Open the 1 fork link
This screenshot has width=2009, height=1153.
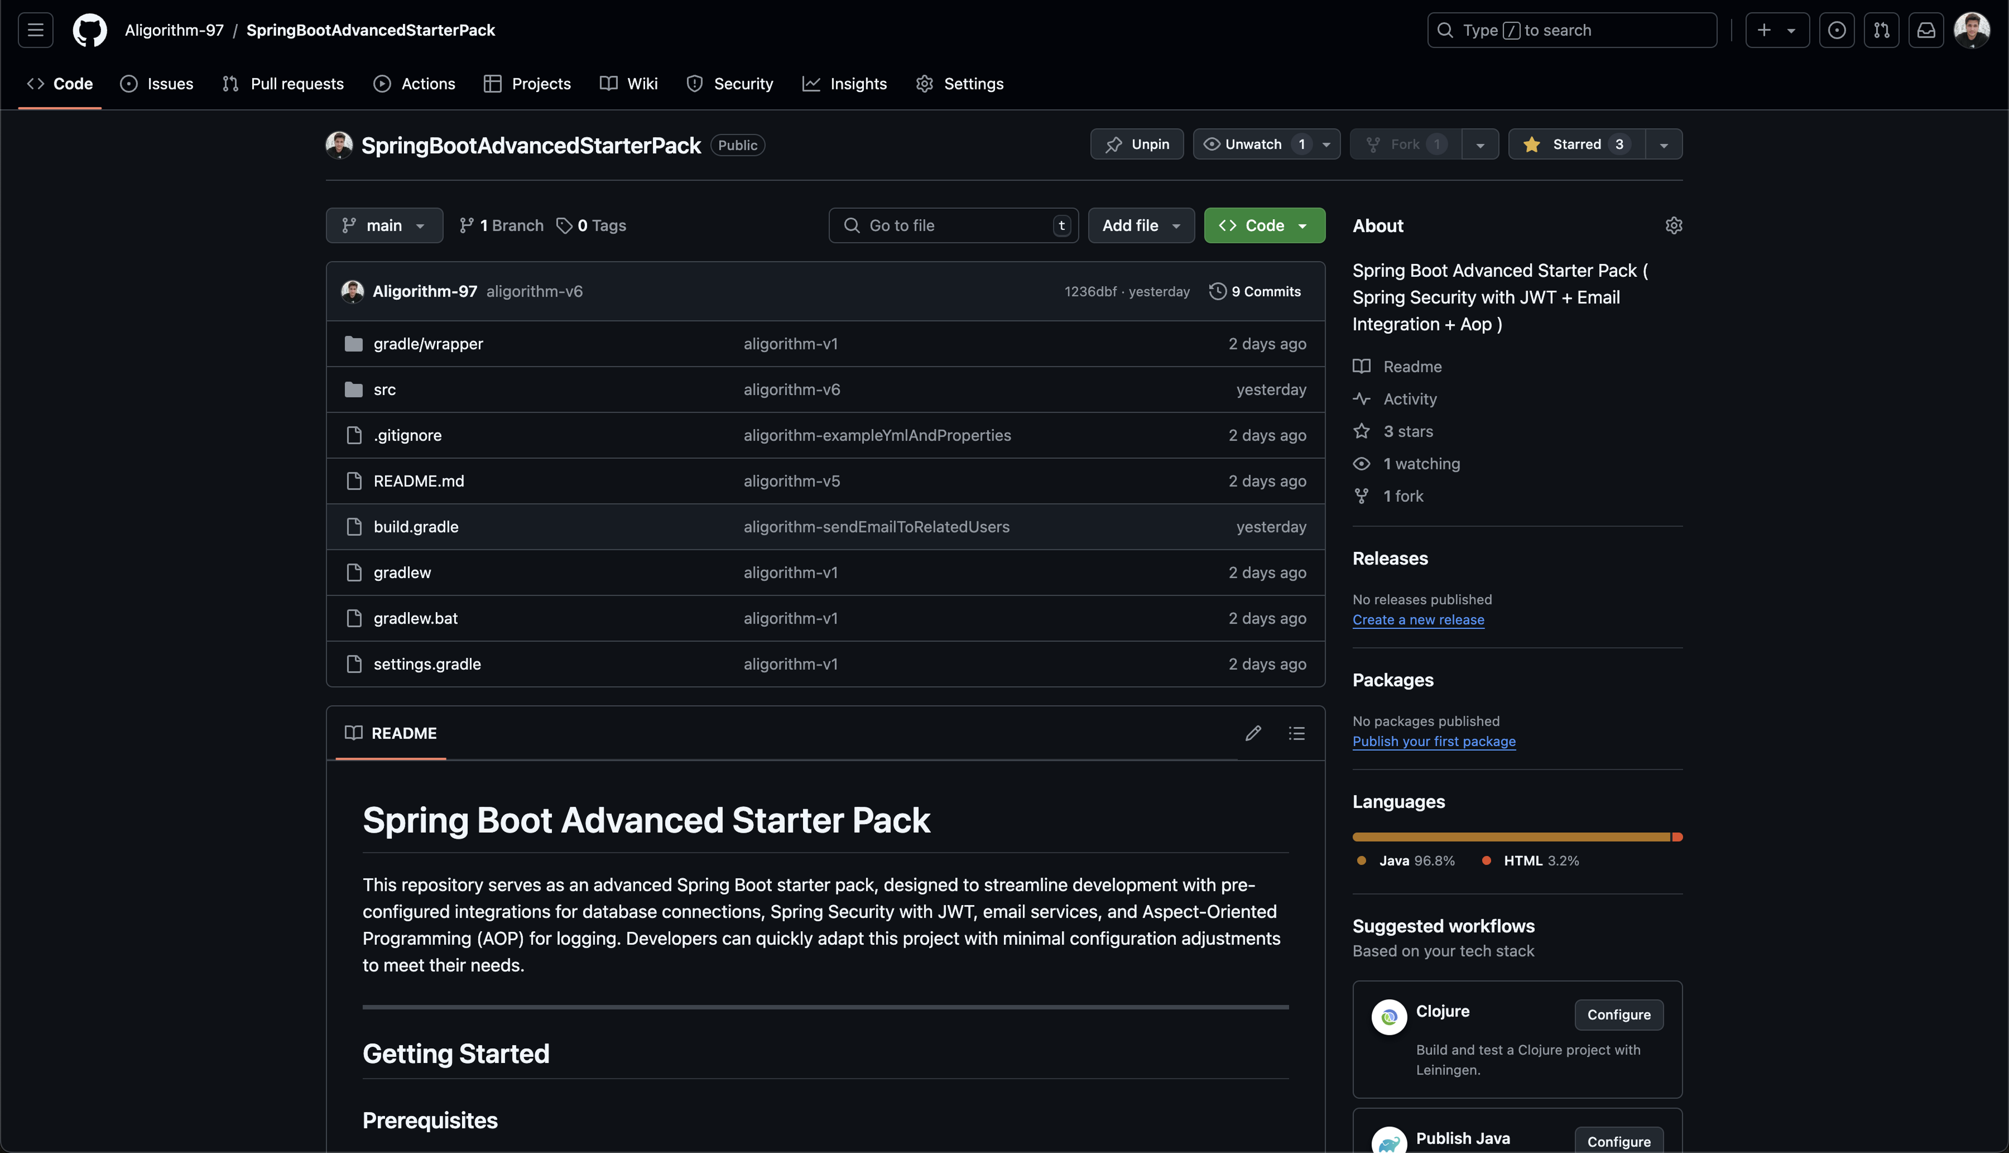(x=1389, y=496)
